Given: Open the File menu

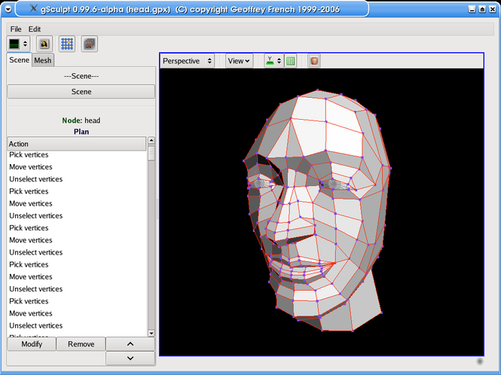Looking at the screenshot, I should [16, 29].
